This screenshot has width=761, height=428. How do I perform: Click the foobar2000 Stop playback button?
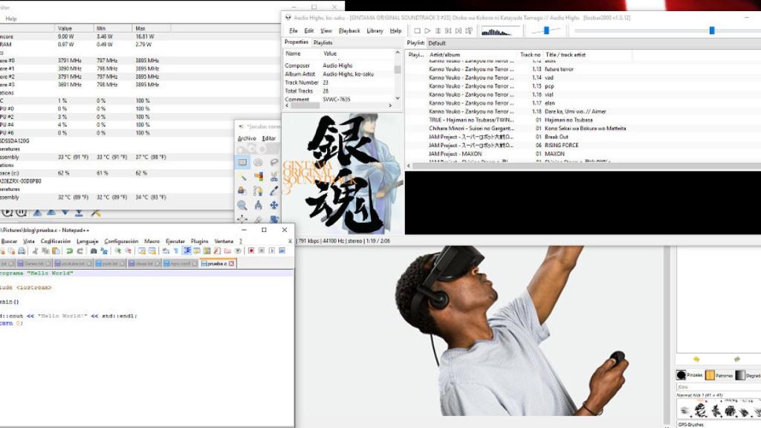417,30
